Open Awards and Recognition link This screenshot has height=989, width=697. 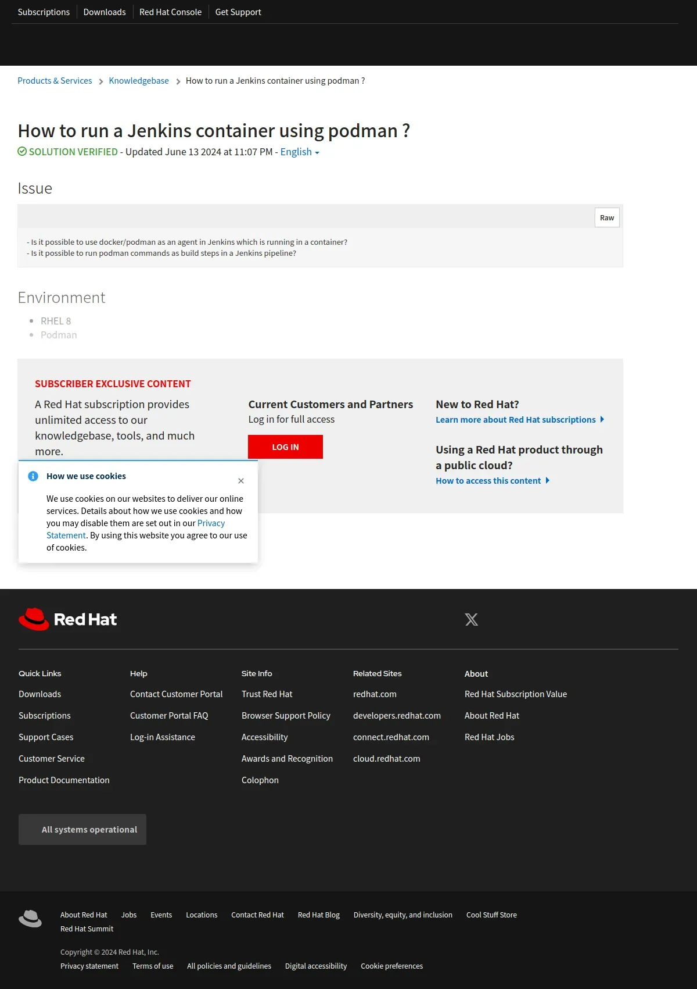[288, 759]
